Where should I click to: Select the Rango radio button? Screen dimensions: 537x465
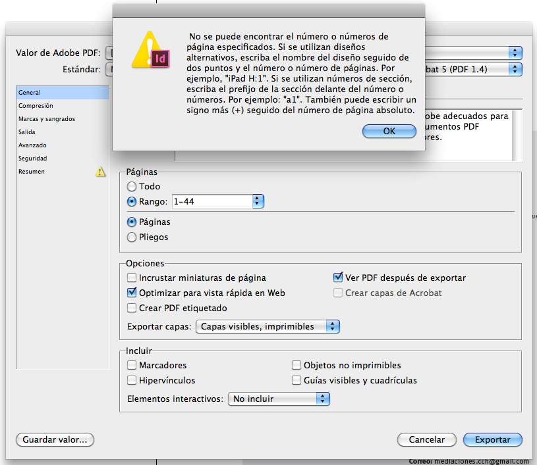pyautogui.click(x=132, y=202)
